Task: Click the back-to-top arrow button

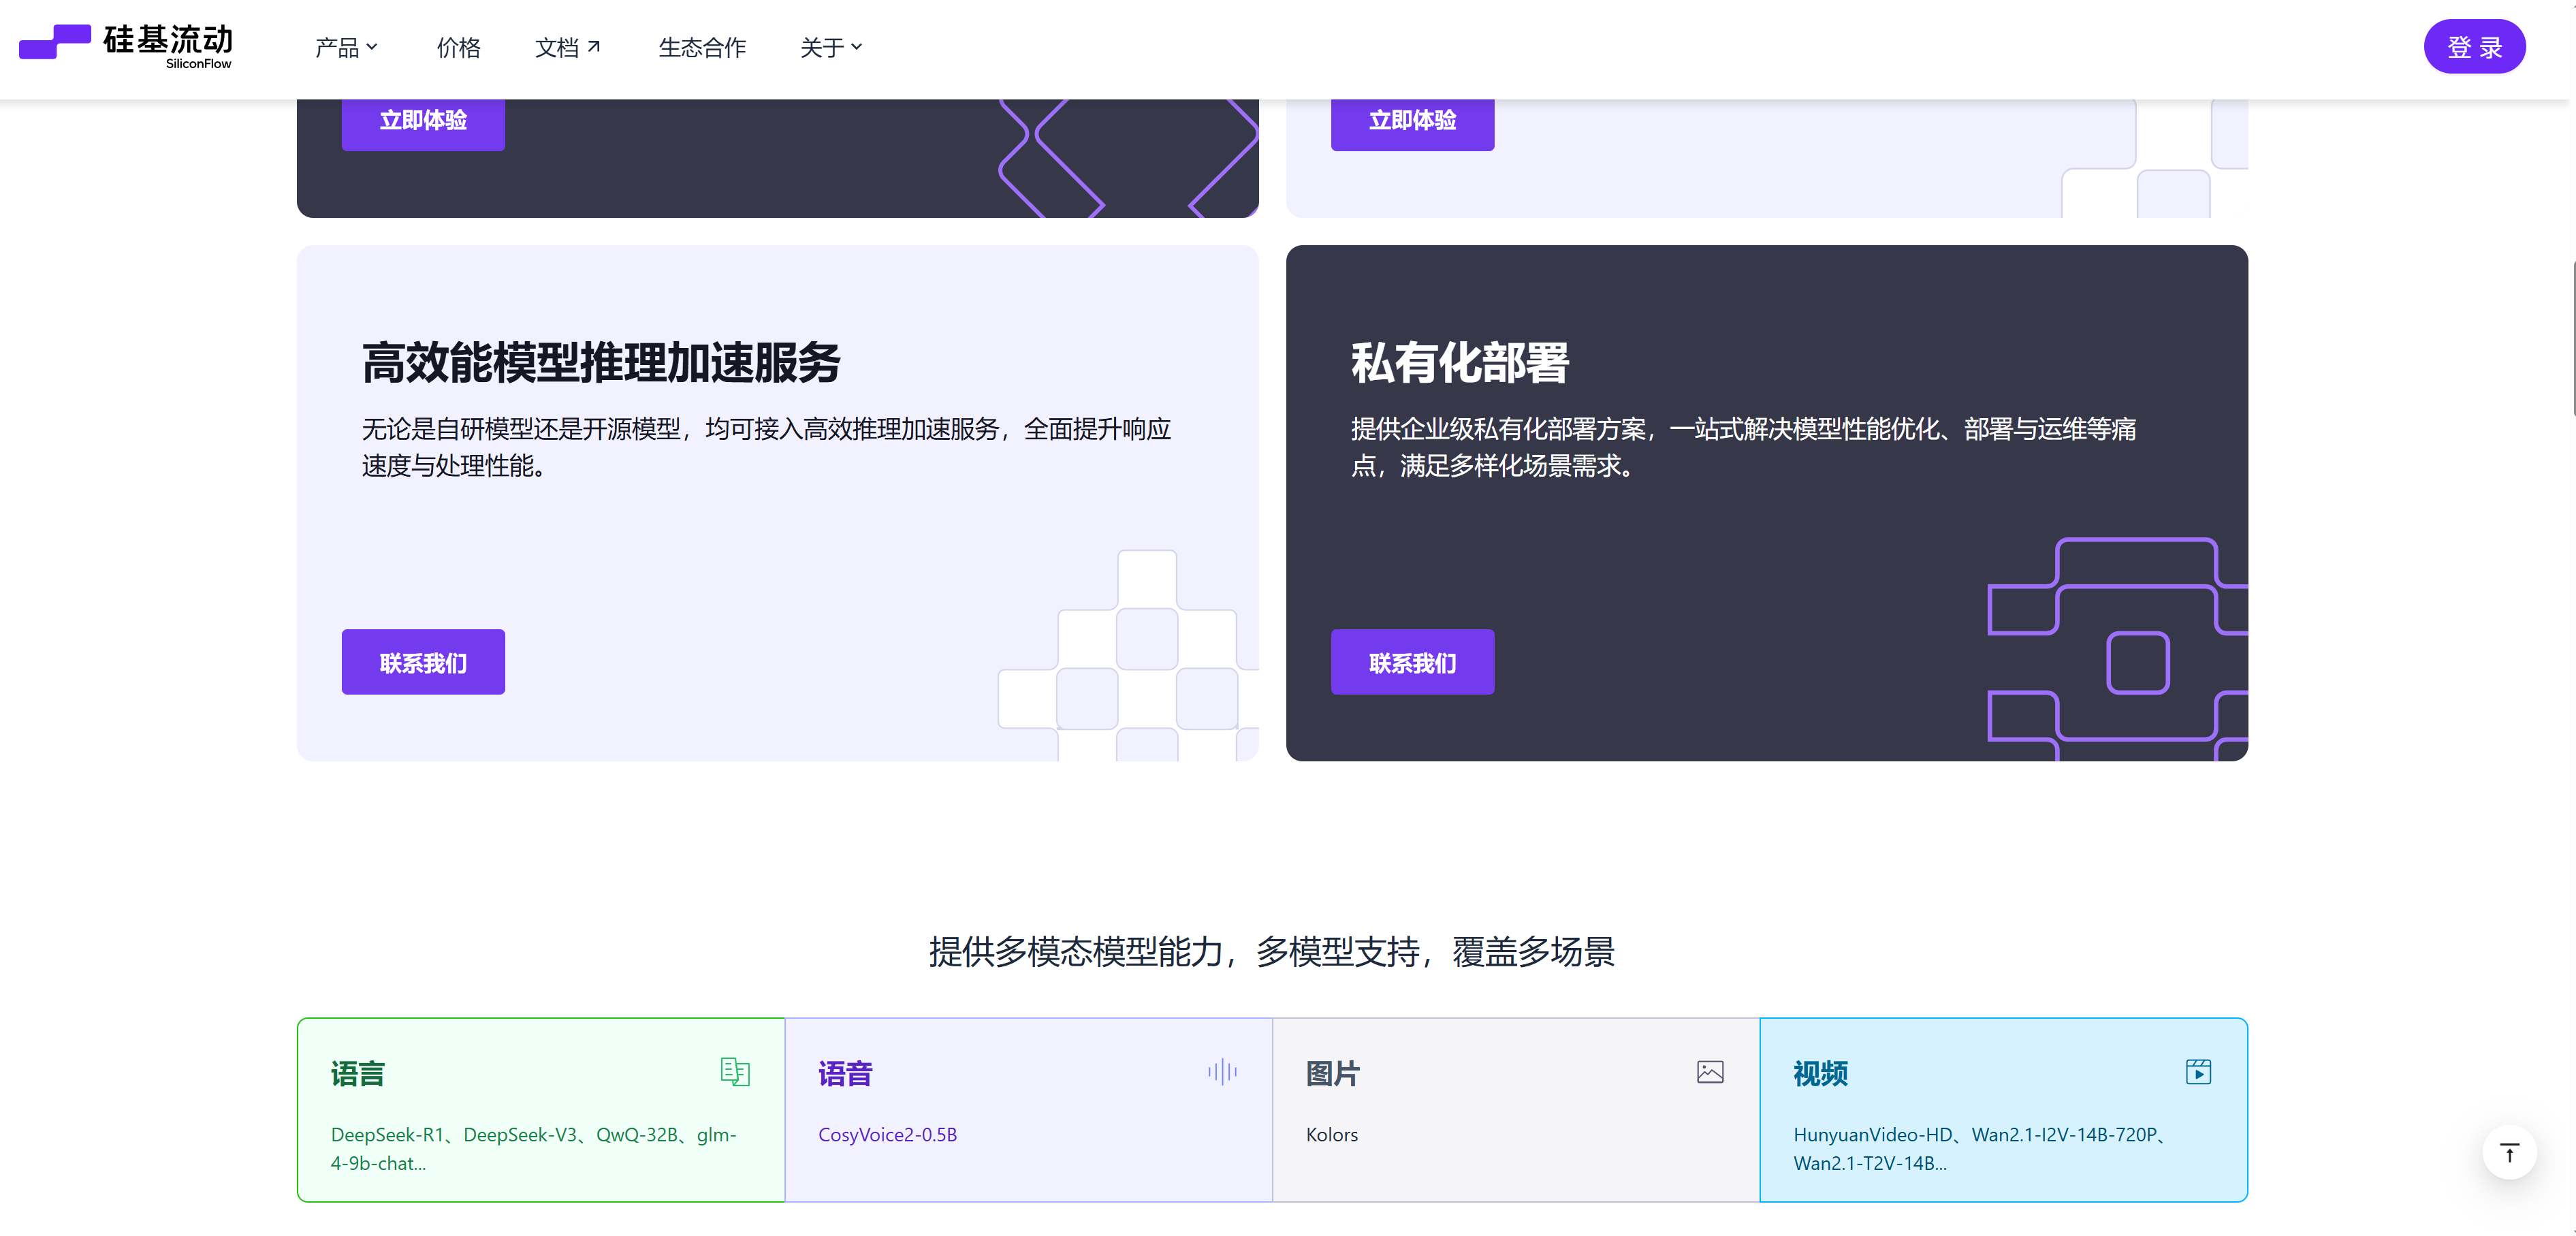Action: pyautogui.click(x=2509, y=1153)
